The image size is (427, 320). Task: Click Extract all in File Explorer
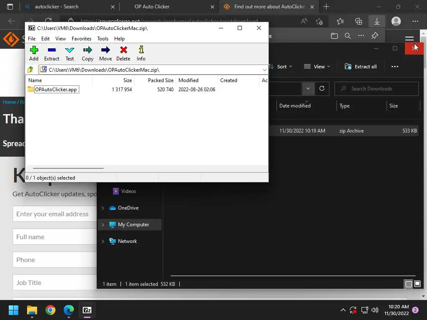[361, 67]
